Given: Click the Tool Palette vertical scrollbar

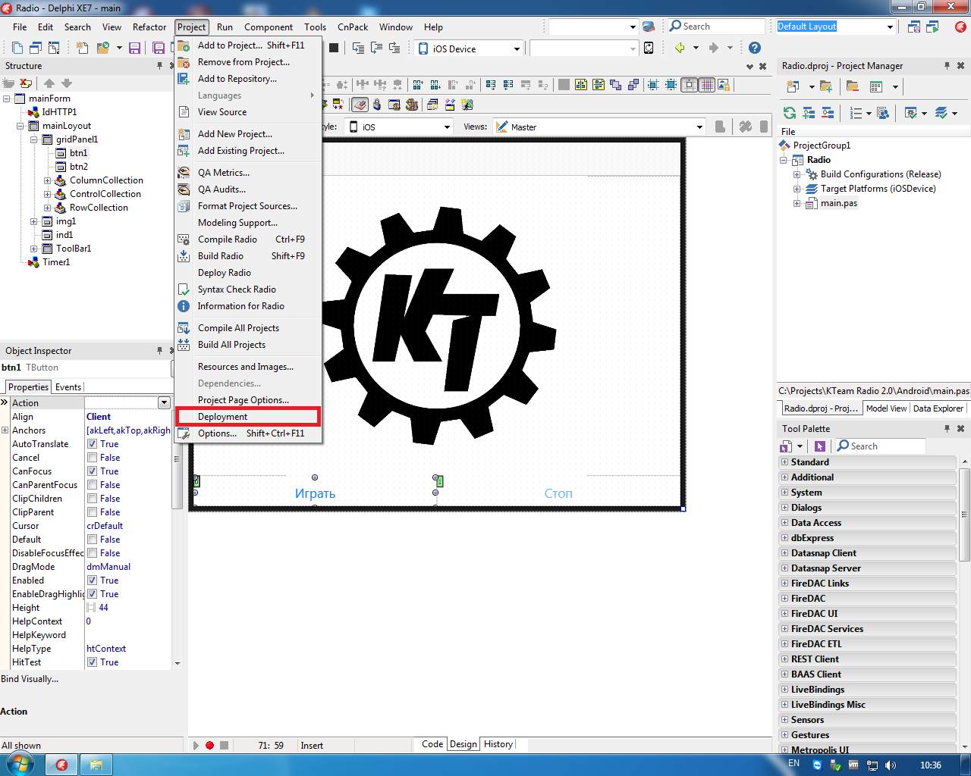Looking at the screenshot, I should coord(964,515).
